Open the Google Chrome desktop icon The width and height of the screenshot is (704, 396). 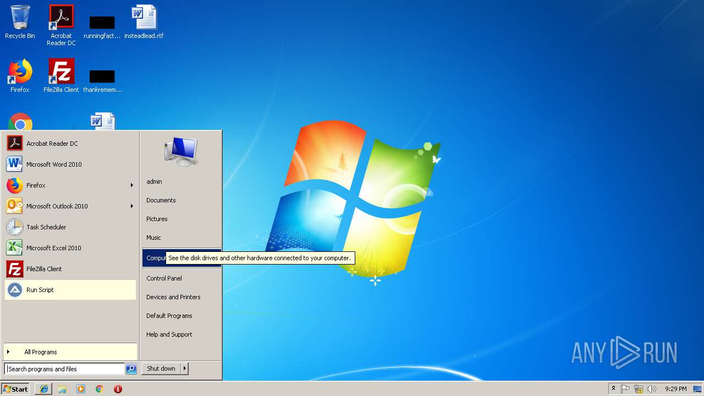(x=20, y=122)
